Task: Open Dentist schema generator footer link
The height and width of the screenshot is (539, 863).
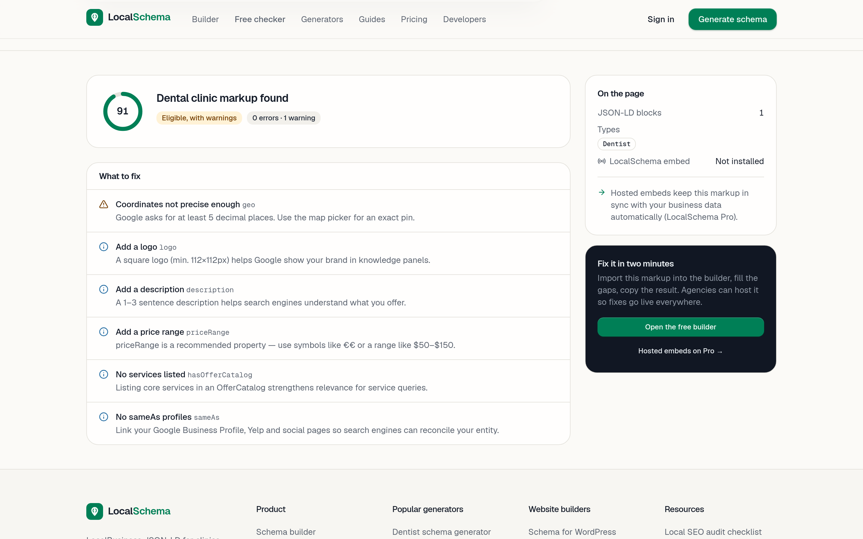Action: pyautogui.click(x=441, y=532)
